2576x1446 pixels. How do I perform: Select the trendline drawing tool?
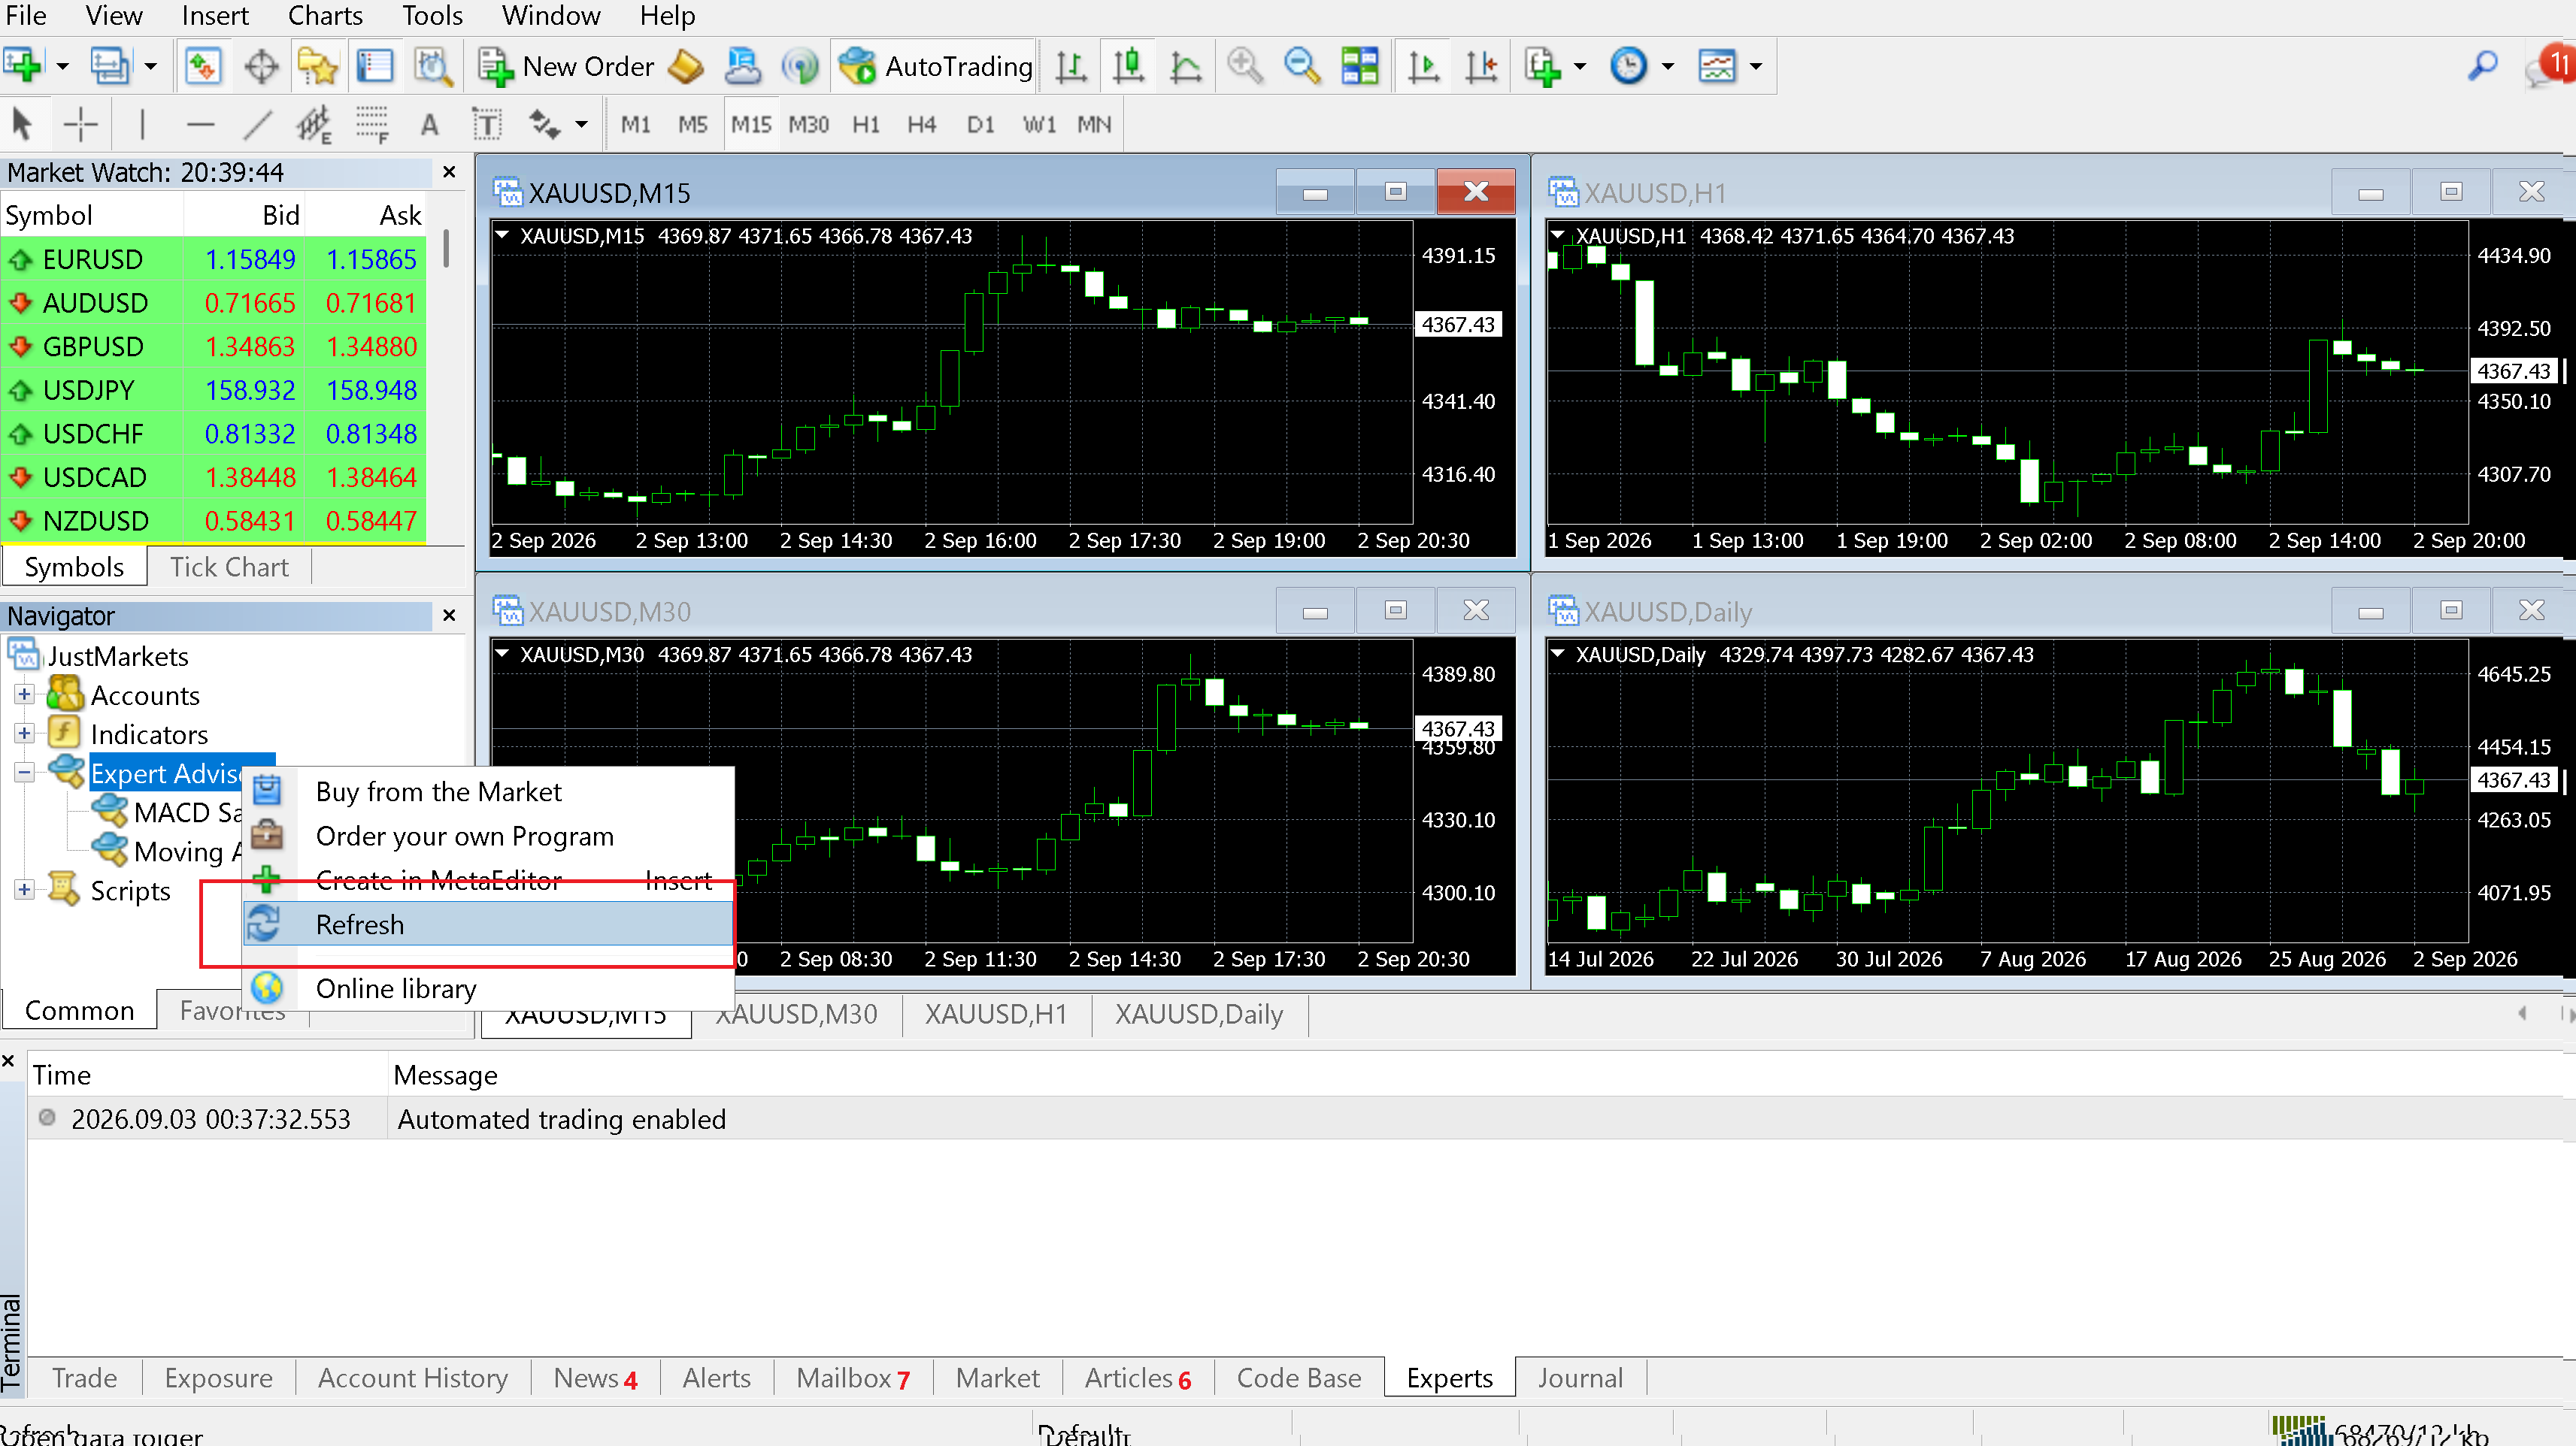pyautogui.click(x=257, y=124)
